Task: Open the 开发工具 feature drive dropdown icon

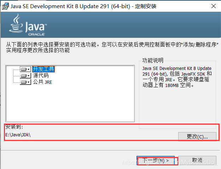Action: pyautogui.click(x=25, y=69)
